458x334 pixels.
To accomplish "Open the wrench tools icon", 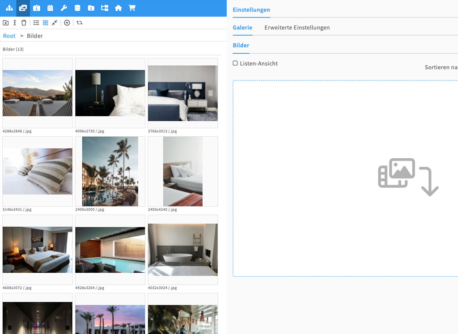I will point(64,8).
